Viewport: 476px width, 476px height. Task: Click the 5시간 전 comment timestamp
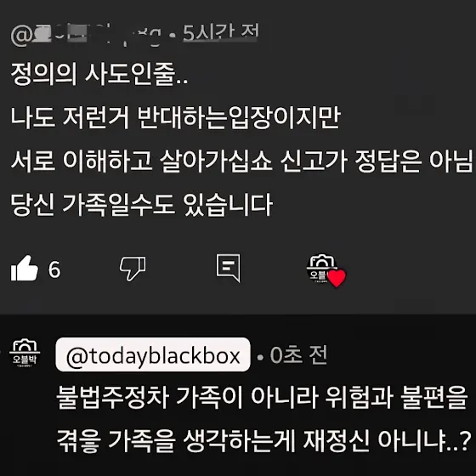coord(221,33)
